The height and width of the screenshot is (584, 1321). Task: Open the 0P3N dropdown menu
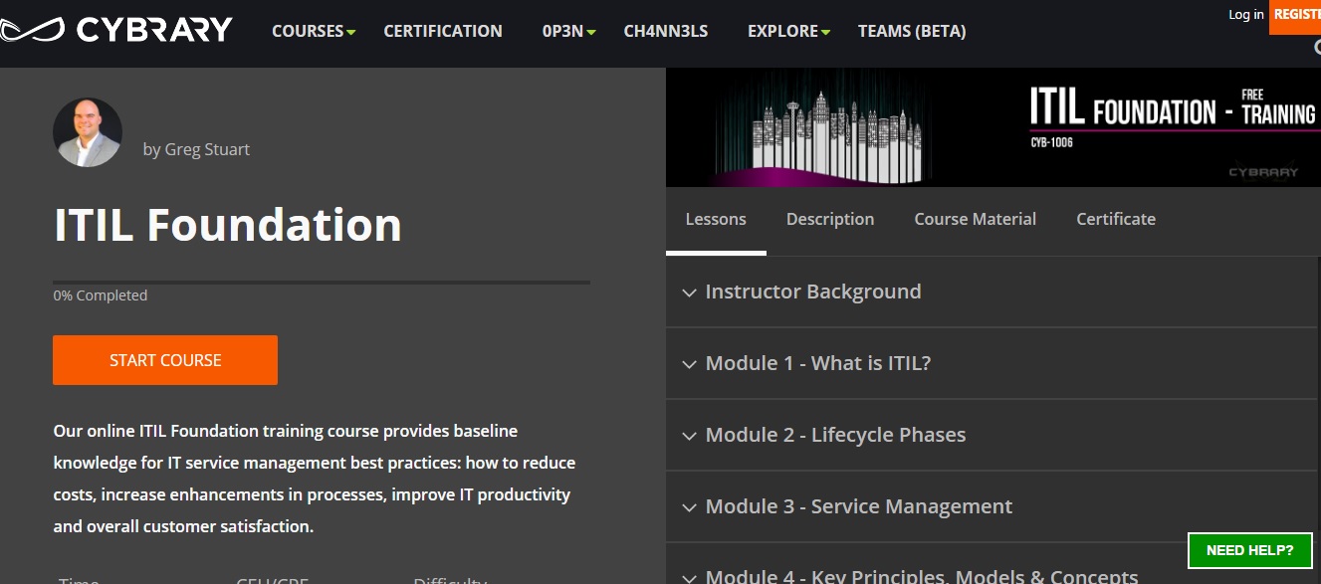pos(569,31)
